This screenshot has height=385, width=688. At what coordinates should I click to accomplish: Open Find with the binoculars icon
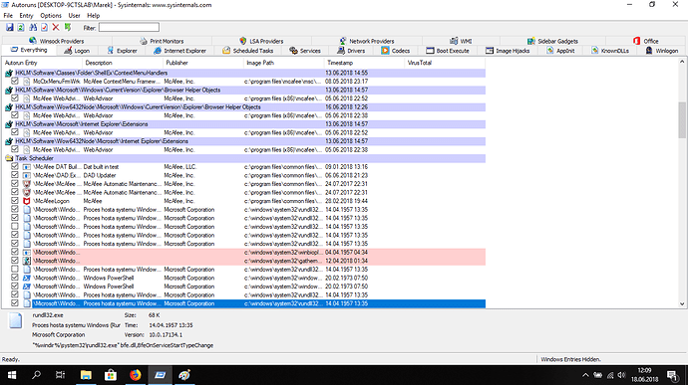click(x=33, y=28)
